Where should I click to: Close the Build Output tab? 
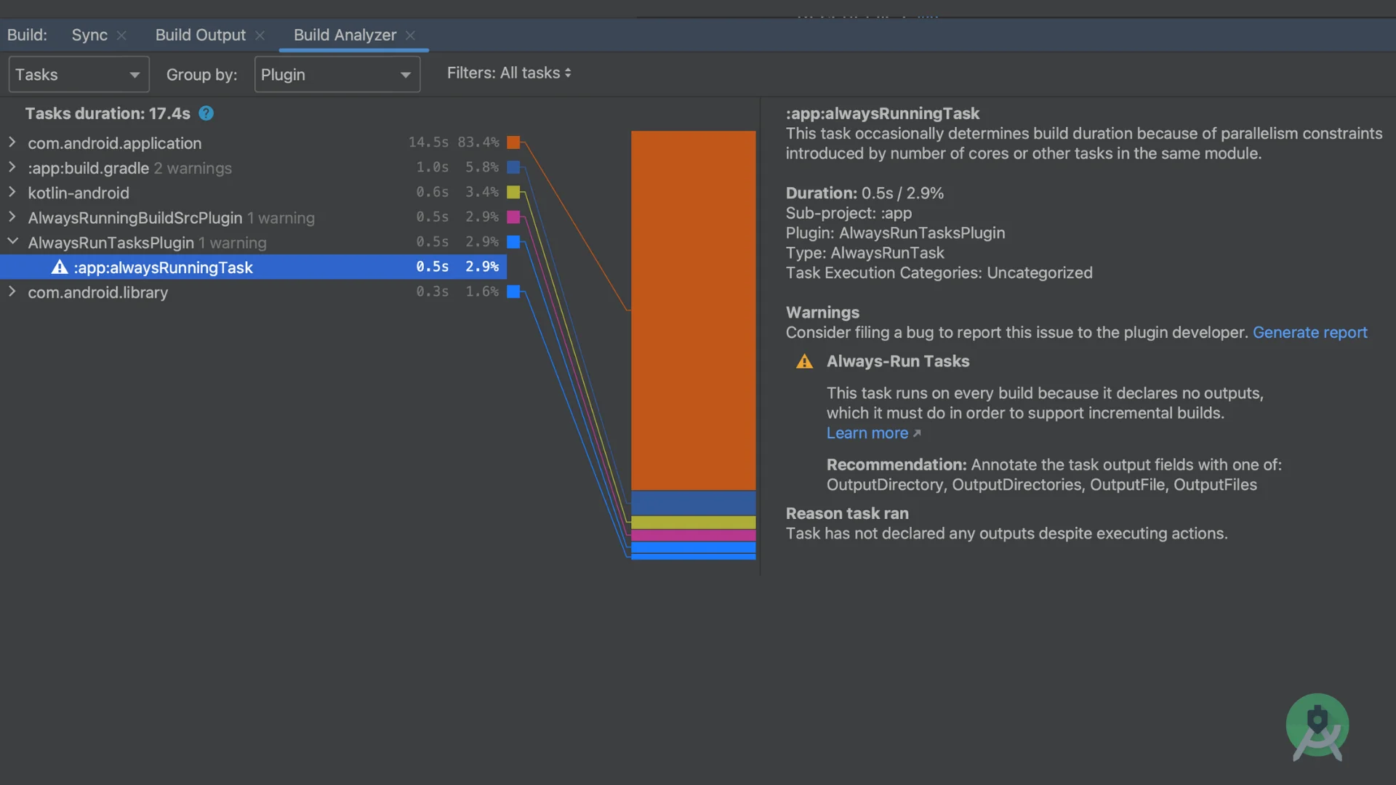(260, 35)
